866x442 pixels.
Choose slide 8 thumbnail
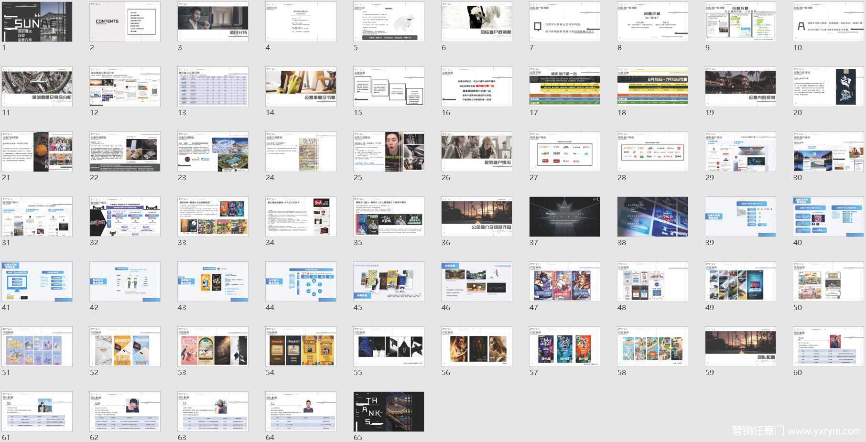tap(653, 22)
